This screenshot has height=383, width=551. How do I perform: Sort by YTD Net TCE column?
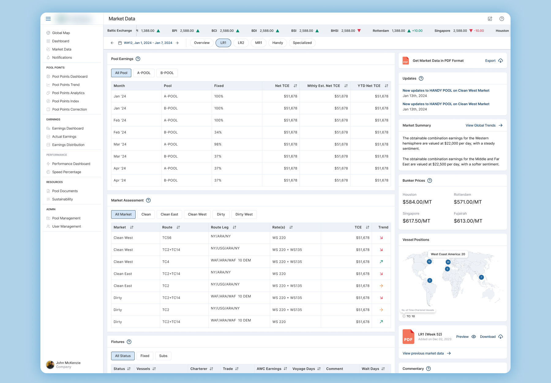click(386, 86)
